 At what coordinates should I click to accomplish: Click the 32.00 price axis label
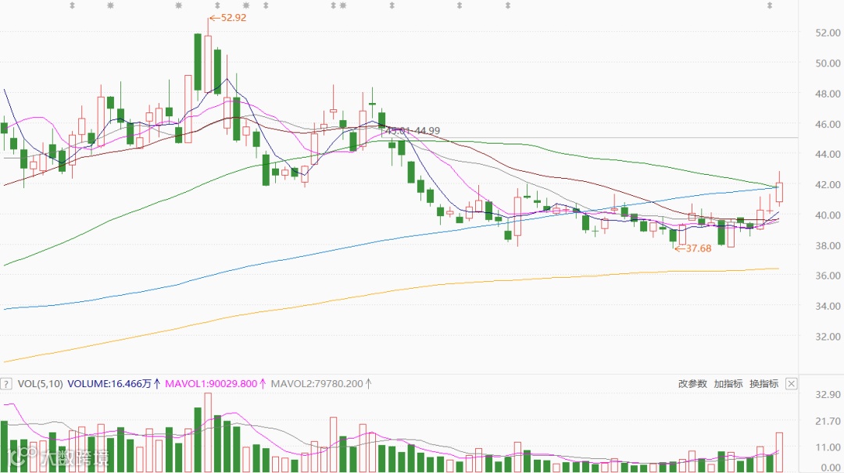[828, 336]
